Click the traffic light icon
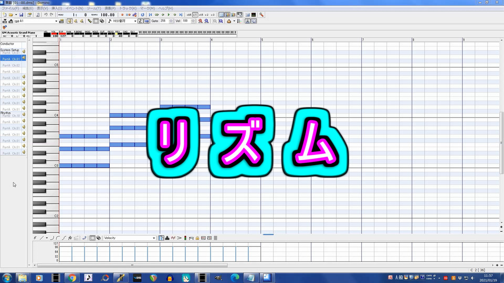Screen dimensions: 504x283 [x=185, y=238]
